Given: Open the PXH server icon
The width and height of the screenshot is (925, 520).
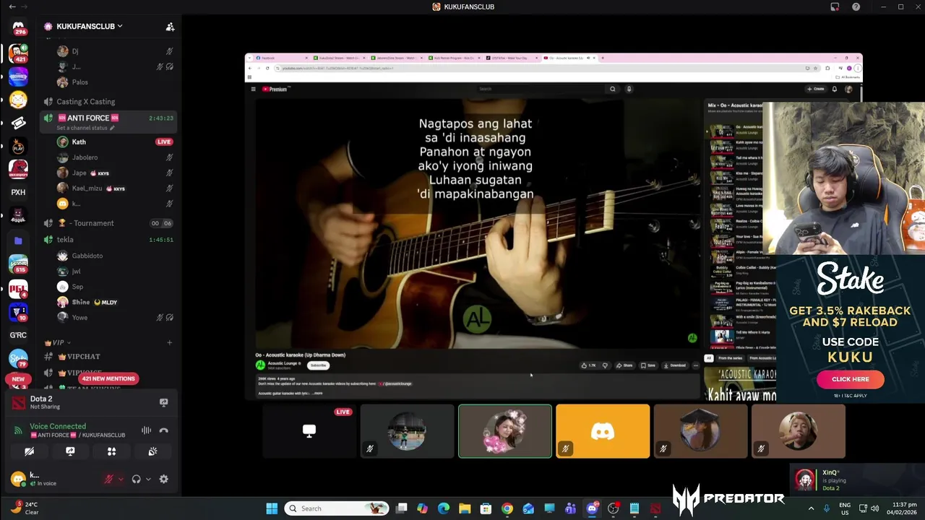Looking at the screenshot, I should (x=18, y=192).
